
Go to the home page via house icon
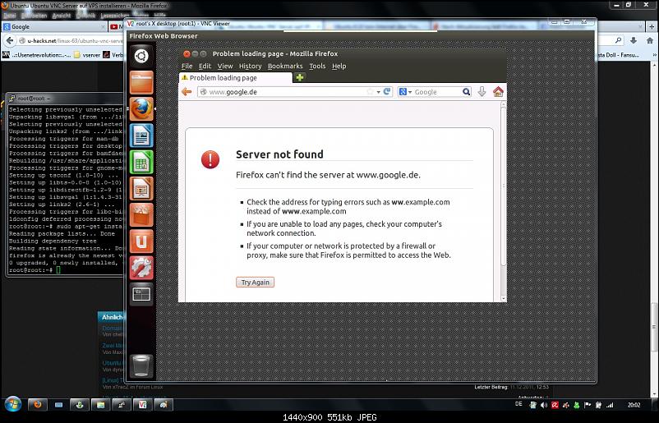click(x=498, y=91)
